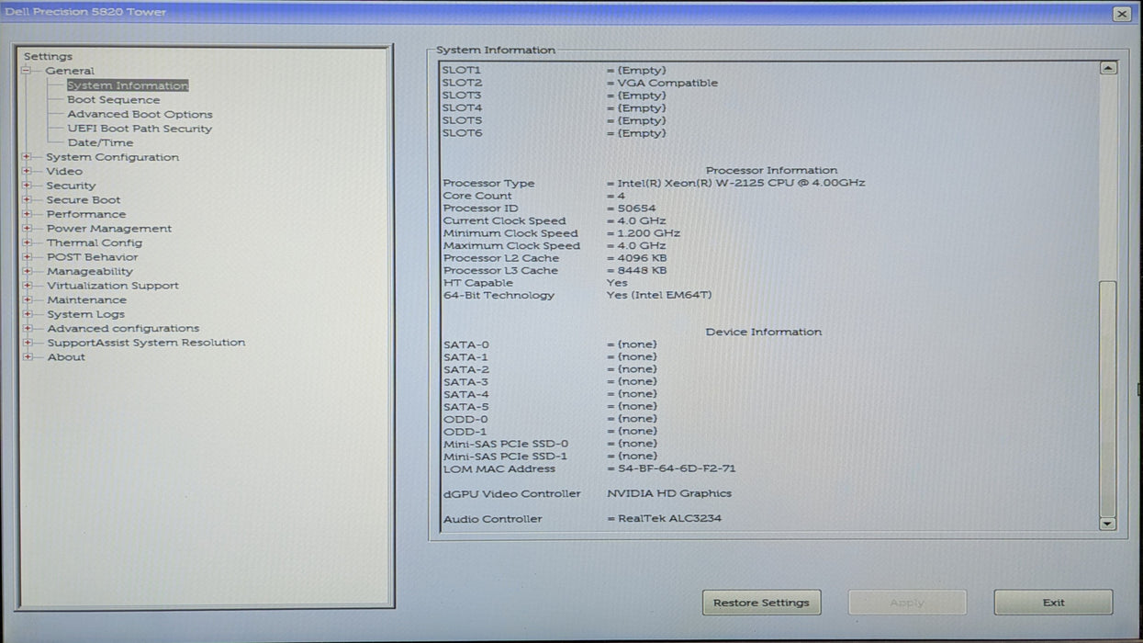1143x643 pixels.
Task: Expand SupportAssist System Resolution node
Action: (x=27, y=343)
